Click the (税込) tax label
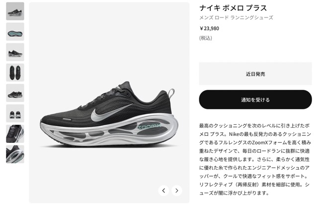 205,38
